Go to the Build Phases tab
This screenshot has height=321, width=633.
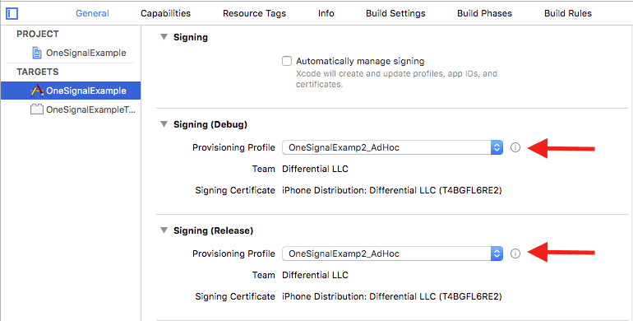[x=484, y=13]
